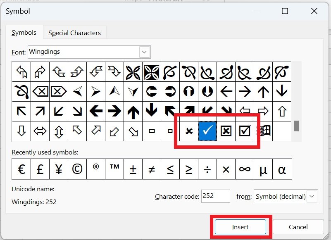
Task: Select the circled right arrow symbol
Action: [170, 91]
